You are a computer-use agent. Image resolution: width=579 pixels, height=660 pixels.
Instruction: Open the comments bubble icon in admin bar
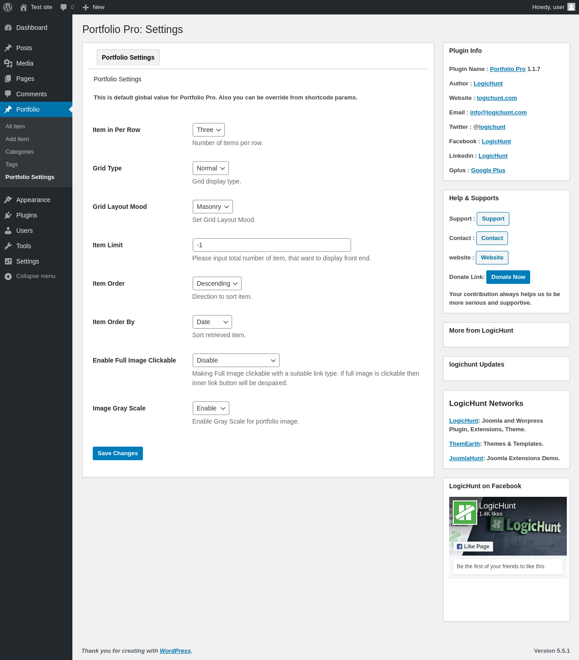coord(63,7)
